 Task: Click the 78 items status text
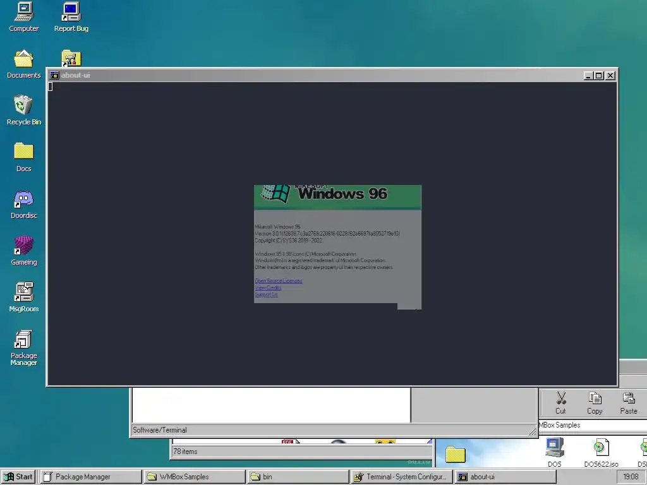185,452
